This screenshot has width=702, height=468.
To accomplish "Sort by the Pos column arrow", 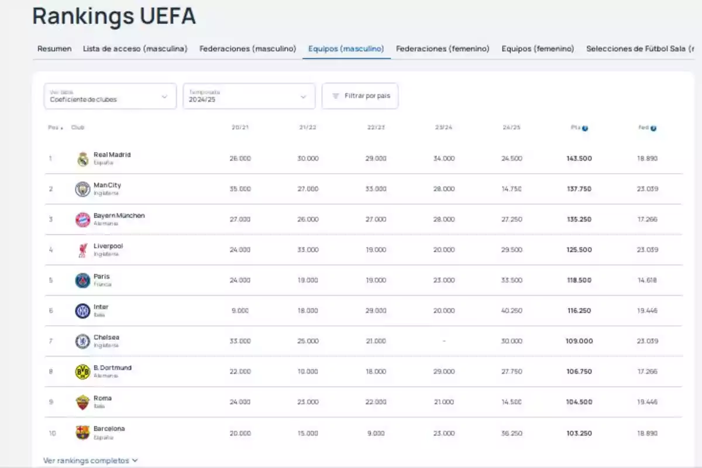I will click(x=62, y=128).
